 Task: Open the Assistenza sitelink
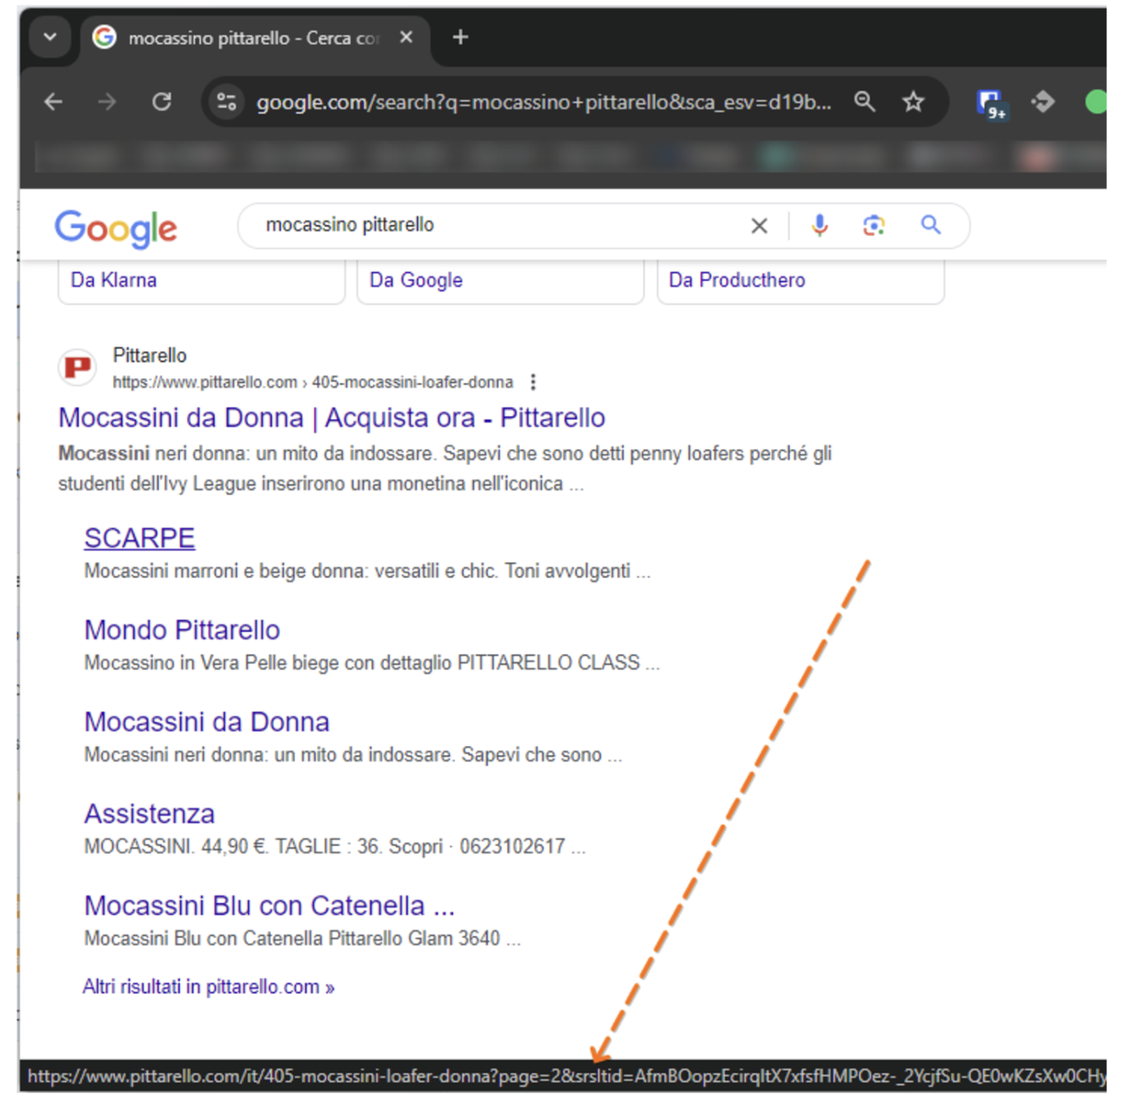pos(149,814)
